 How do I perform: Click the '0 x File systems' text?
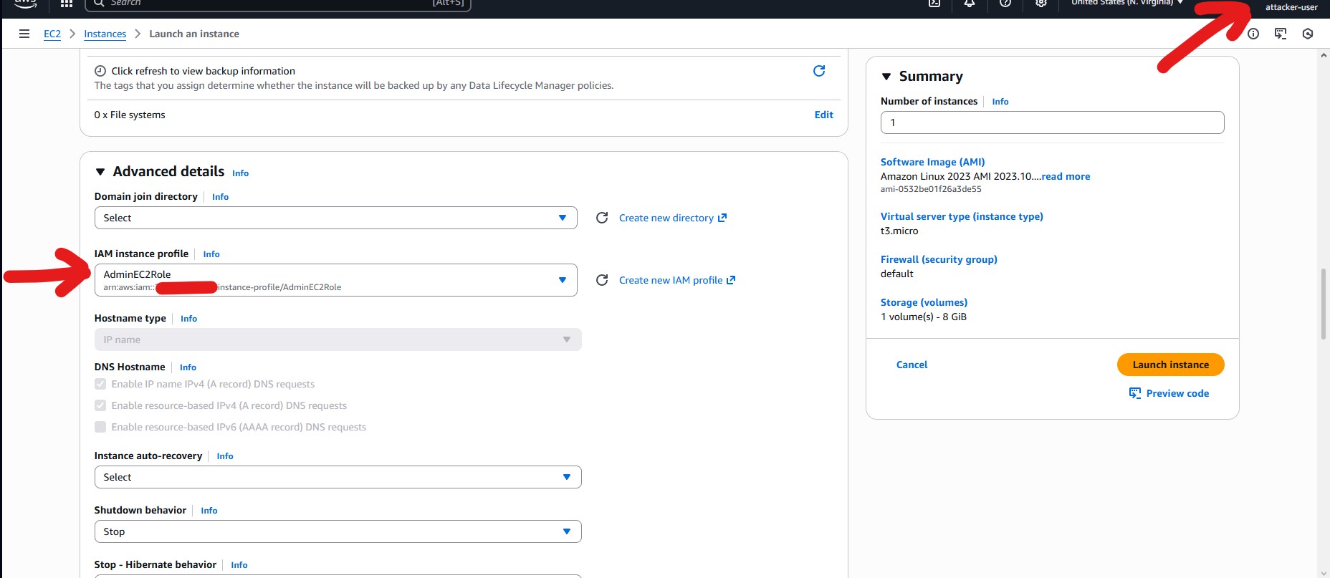(130, 115)
